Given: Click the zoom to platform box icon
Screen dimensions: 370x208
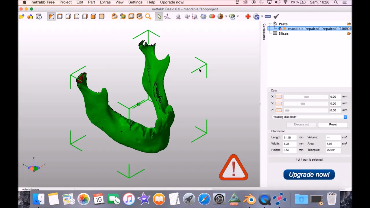Looking at the screenshot, I should pos(131,16).
